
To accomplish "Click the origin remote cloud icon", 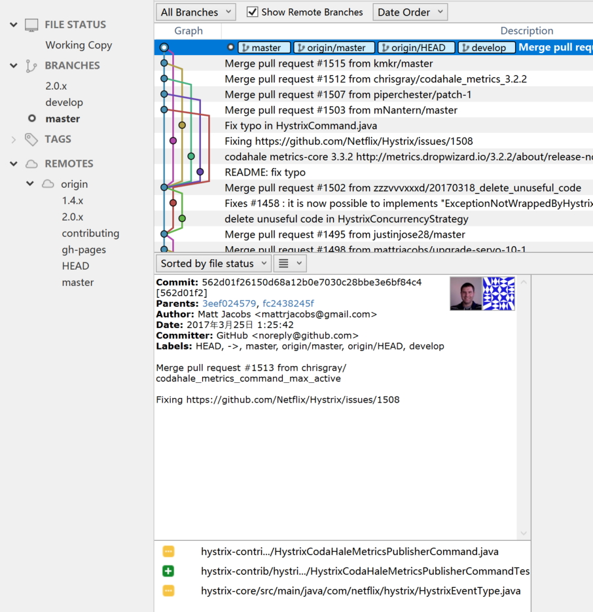I will [48, 185].
